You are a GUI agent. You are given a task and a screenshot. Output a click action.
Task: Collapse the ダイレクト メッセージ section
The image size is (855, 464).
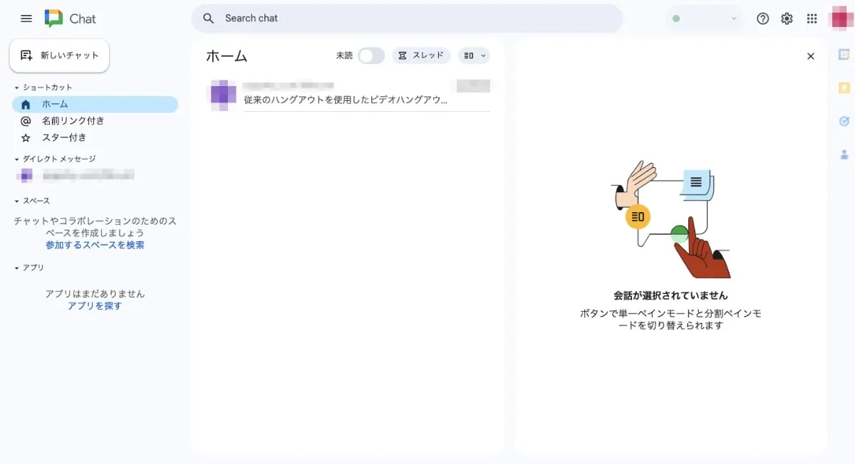click(x=16, y=158)
